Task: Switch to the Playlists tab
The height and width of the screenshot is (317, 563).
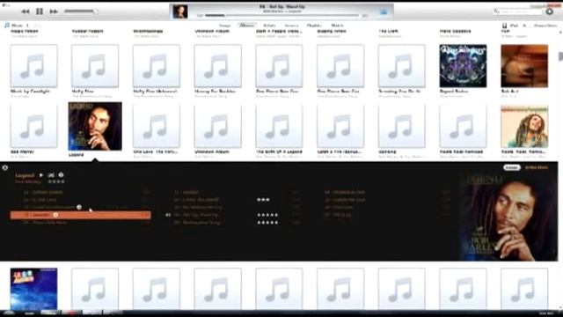Action: pos(314,26)
